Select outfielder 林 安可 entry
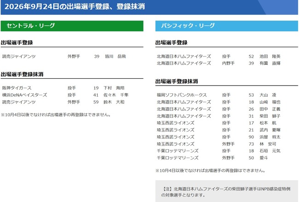 tap(268, 144)
